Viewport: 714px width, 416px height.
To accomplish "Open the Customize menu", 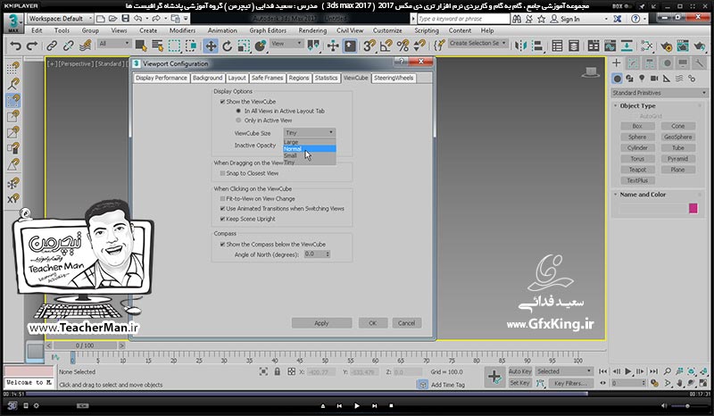I will click(x=387, y=30).
